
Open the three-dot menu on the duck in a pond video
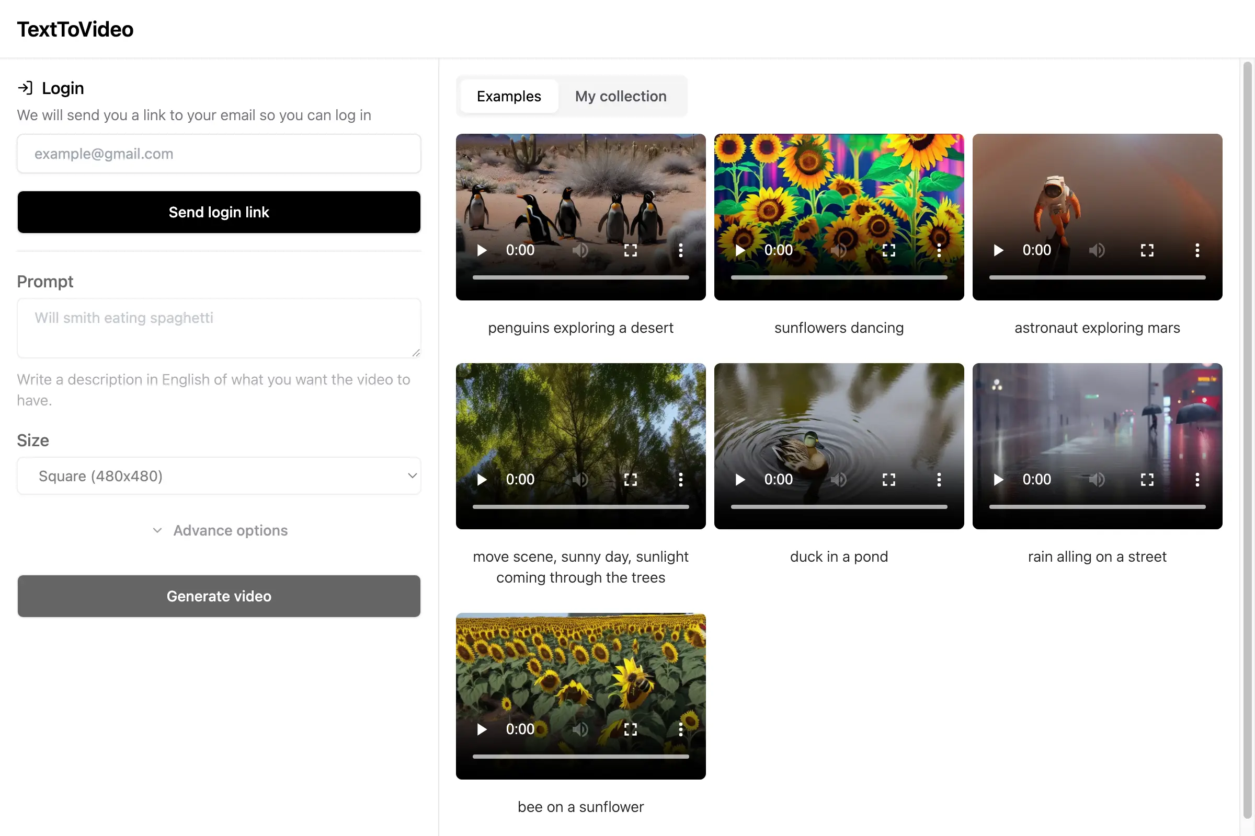tap(939, 479)
